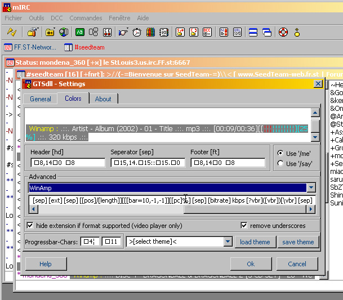This screenshot has width=343, height=300.
Task: Click the notepad log files toolbar icon
Action: pyautogui.click(x=164, y=32)
